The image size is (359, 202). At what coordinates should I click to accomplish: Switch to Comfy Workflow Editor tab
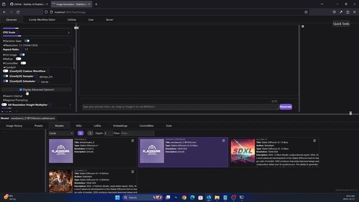[42, 20]
